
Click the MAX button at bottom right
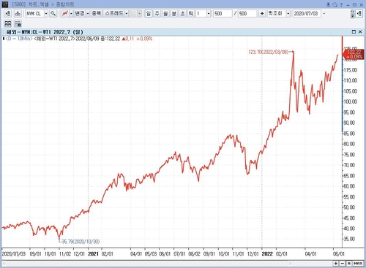click(x=358, y=264)
